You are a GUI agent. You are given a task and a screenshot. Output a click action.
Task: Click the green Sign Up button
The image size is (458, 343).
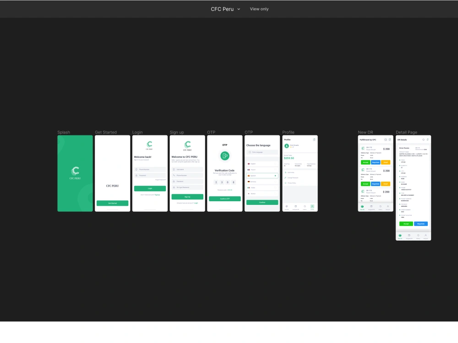(x=187, y=197)
